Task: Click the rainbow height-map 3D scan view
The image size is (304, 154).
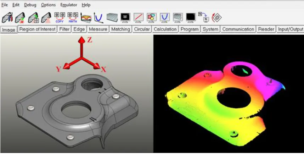Action: pos(229,94)
